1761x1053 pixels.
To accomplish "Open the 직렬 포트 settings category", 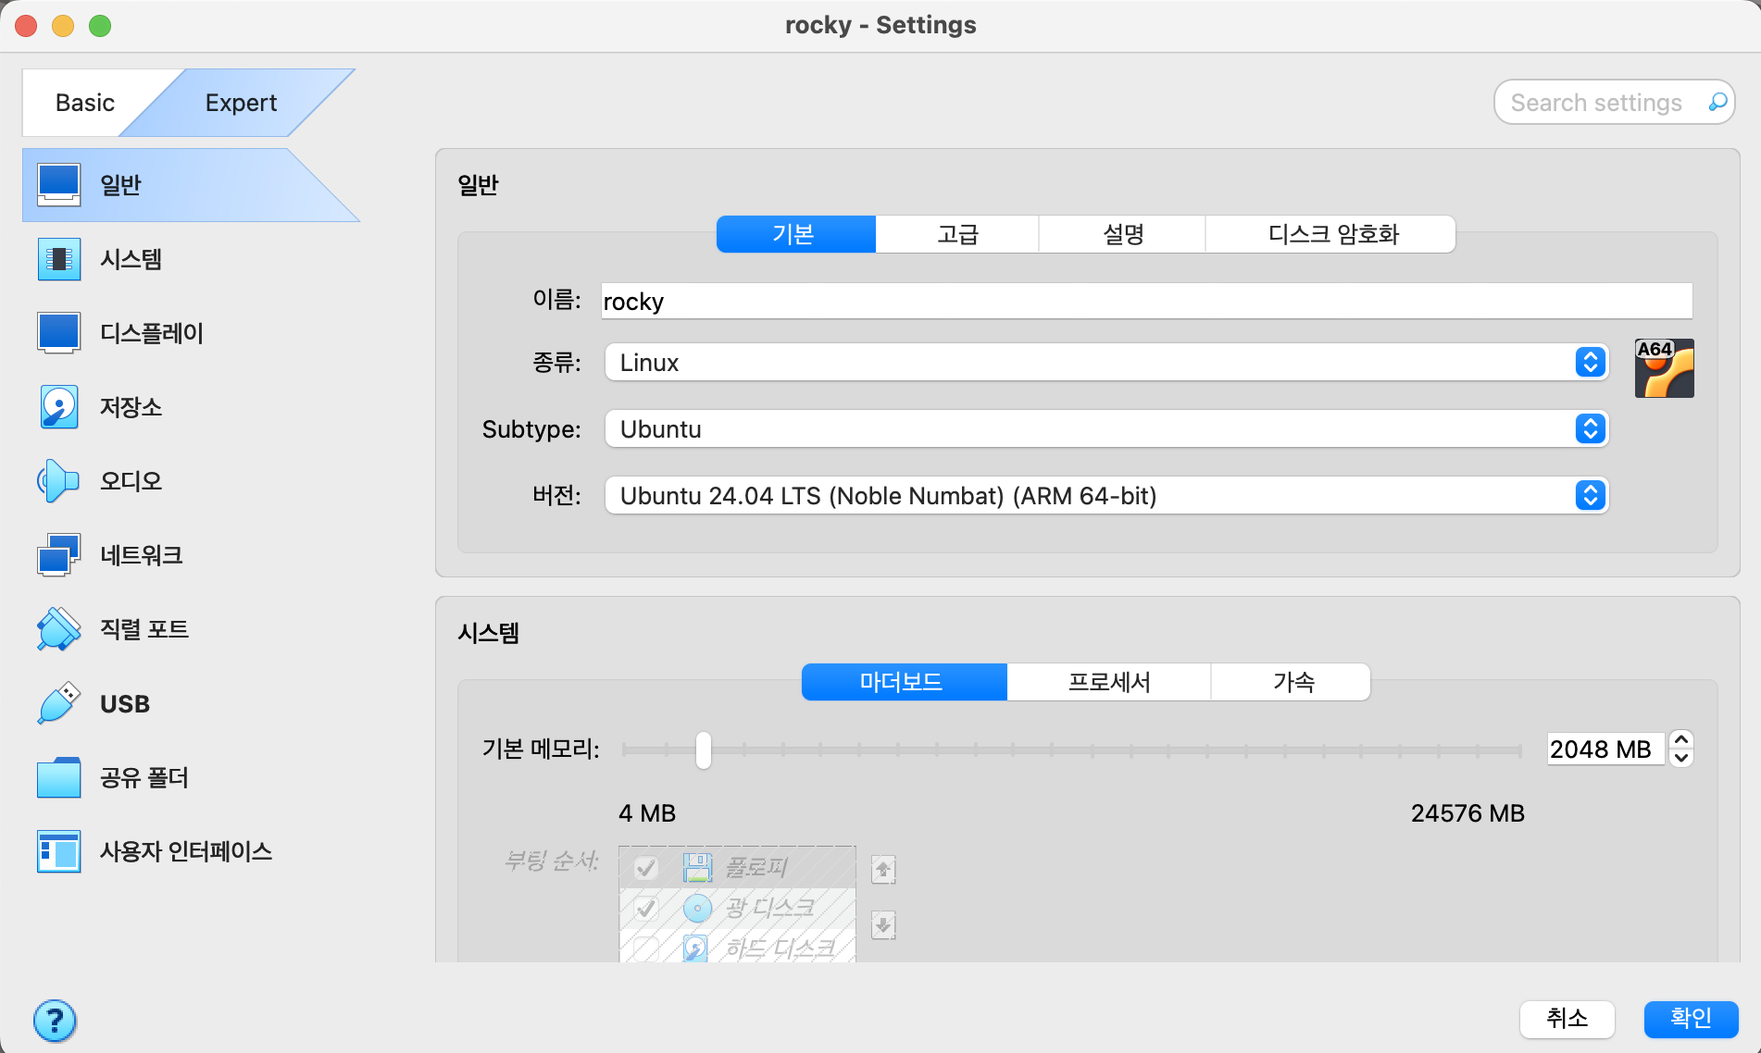I will click(191, 628).
